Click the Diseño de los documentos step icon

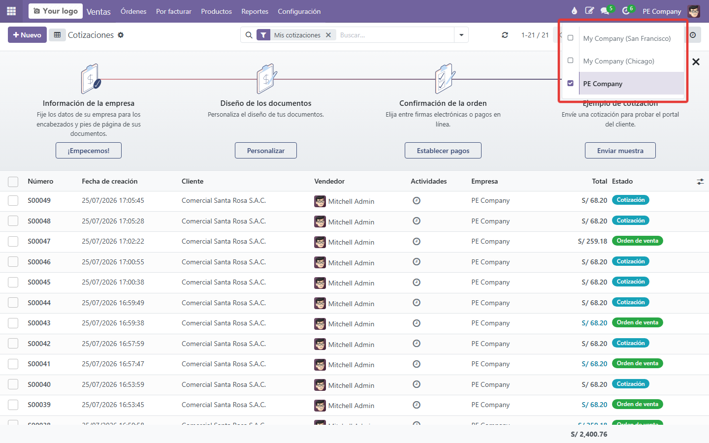click(x=266, y=79)
